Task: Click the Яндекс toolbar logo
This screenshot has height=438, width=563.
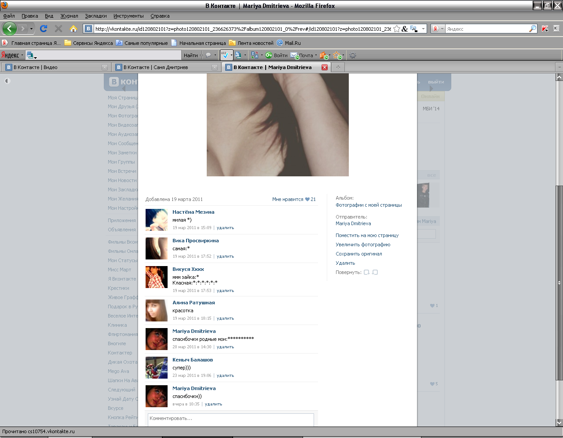Action: click(10, 55)
